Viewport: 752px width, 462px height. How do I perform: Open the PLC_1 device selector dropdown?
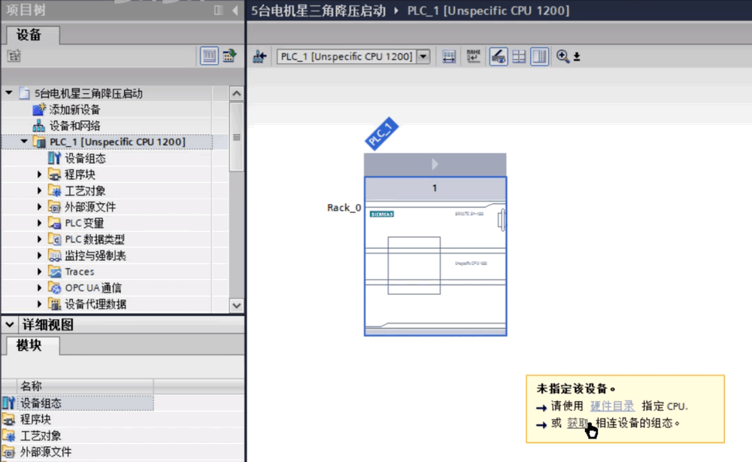[x=423, y=56]
